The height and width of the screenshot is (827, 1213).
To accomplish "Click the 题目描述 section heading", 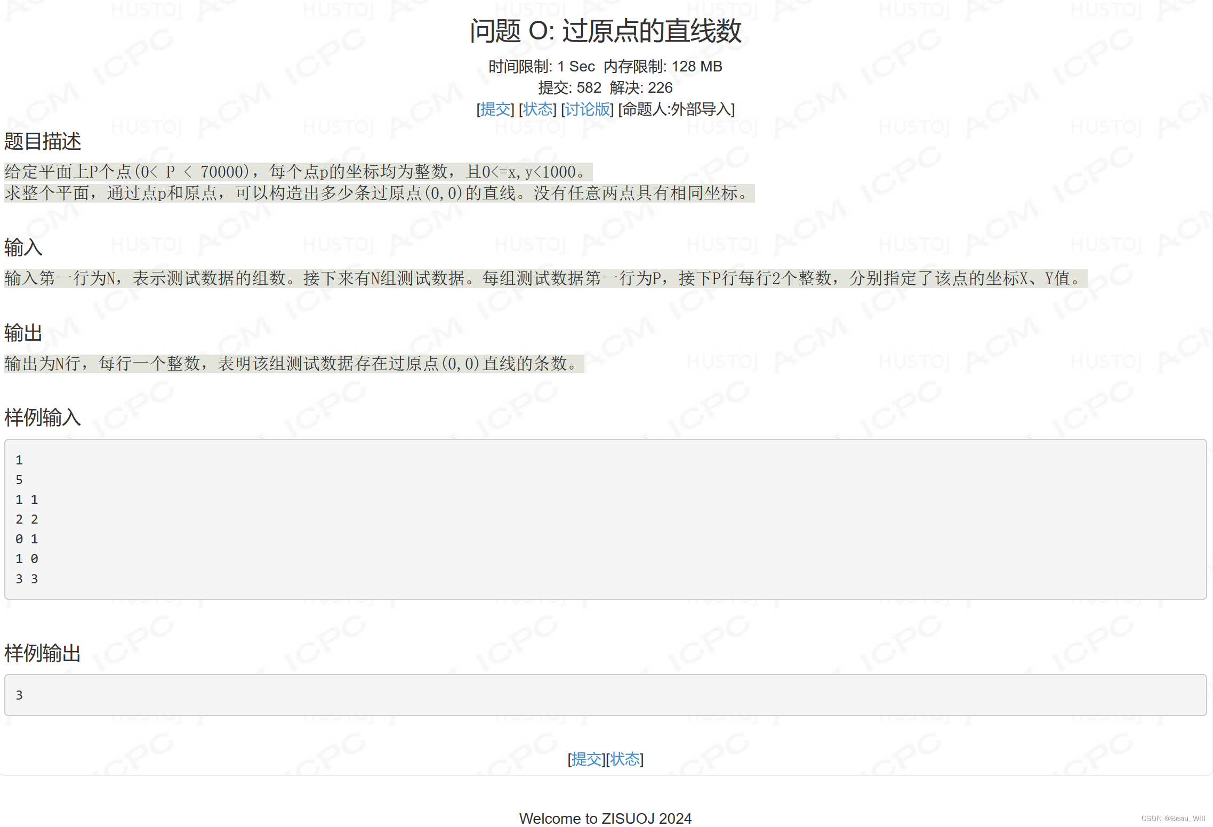I will point(43,142).
